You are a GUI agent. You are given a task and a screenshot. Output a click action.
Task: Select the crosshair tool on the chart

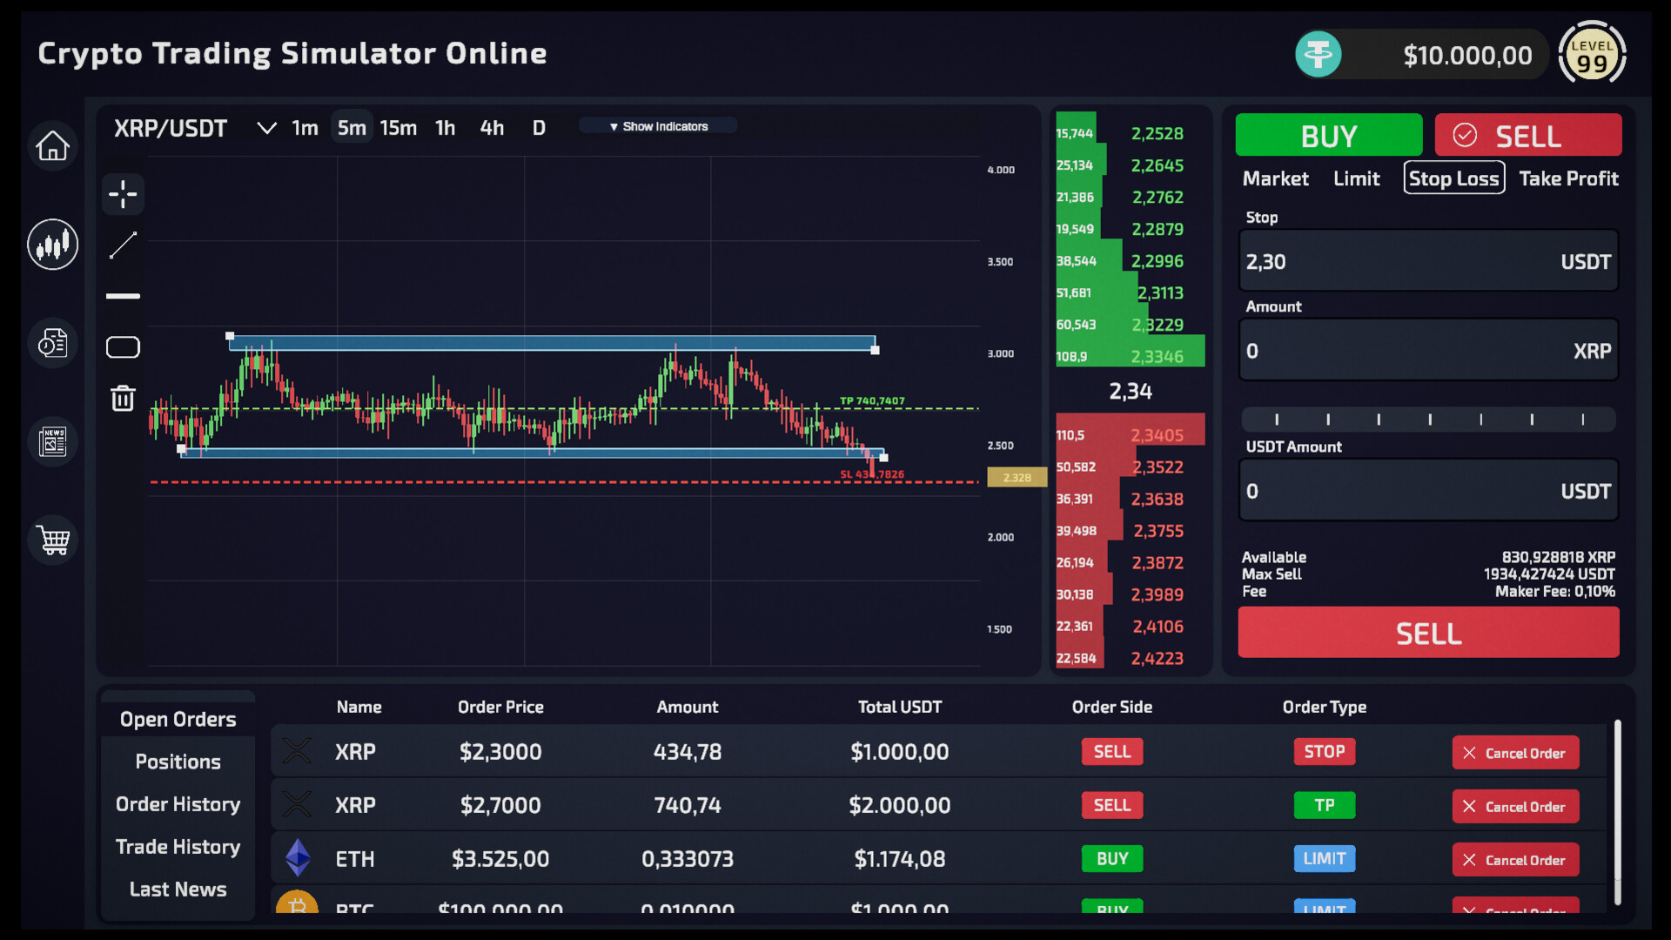tap(123, 194)
